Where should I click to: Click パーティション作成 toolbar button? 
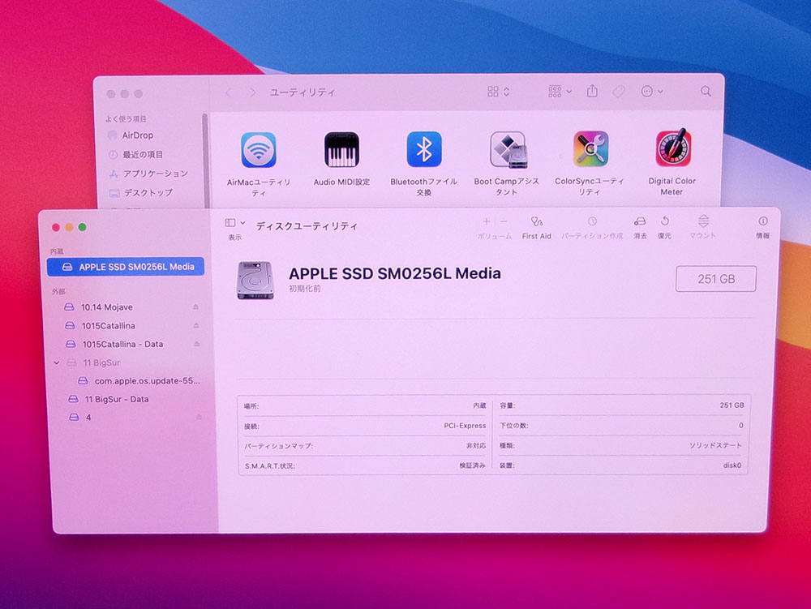point(592,228)
